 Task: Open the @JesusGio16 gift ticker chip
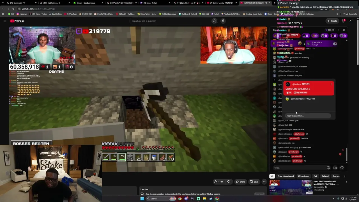coord(322,43)
